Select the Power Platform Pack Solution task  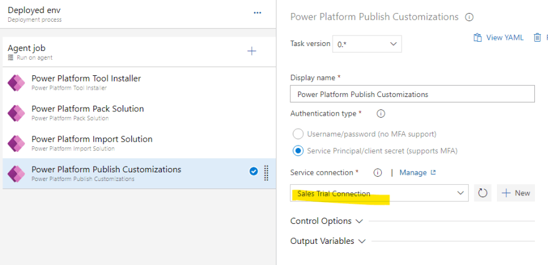139,113
